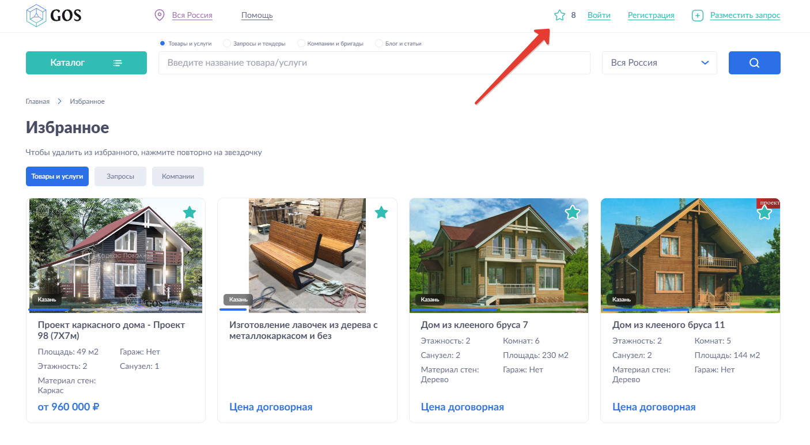Image resolution: width=810 pixels, height=445 pixels.
Task: Click the product search input field
Action: (374, 63)
